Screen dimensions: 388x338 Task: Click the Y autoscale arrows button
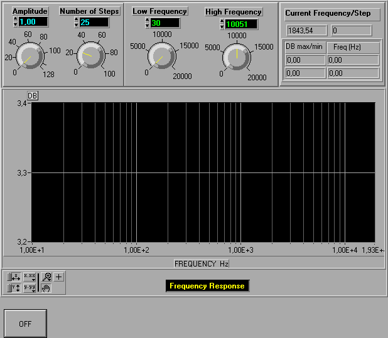click(16, 288)
